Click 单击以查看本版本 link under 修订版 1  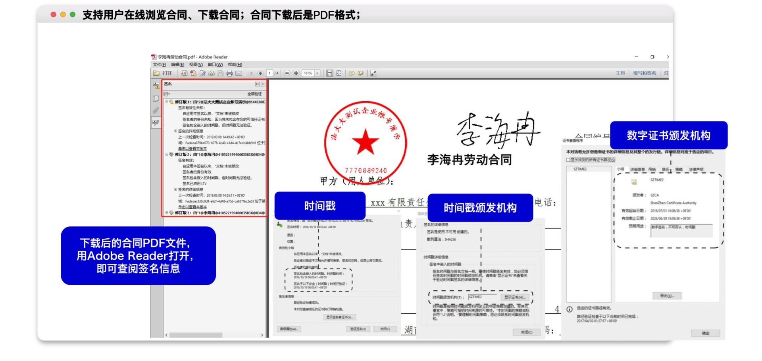[192, 149]
